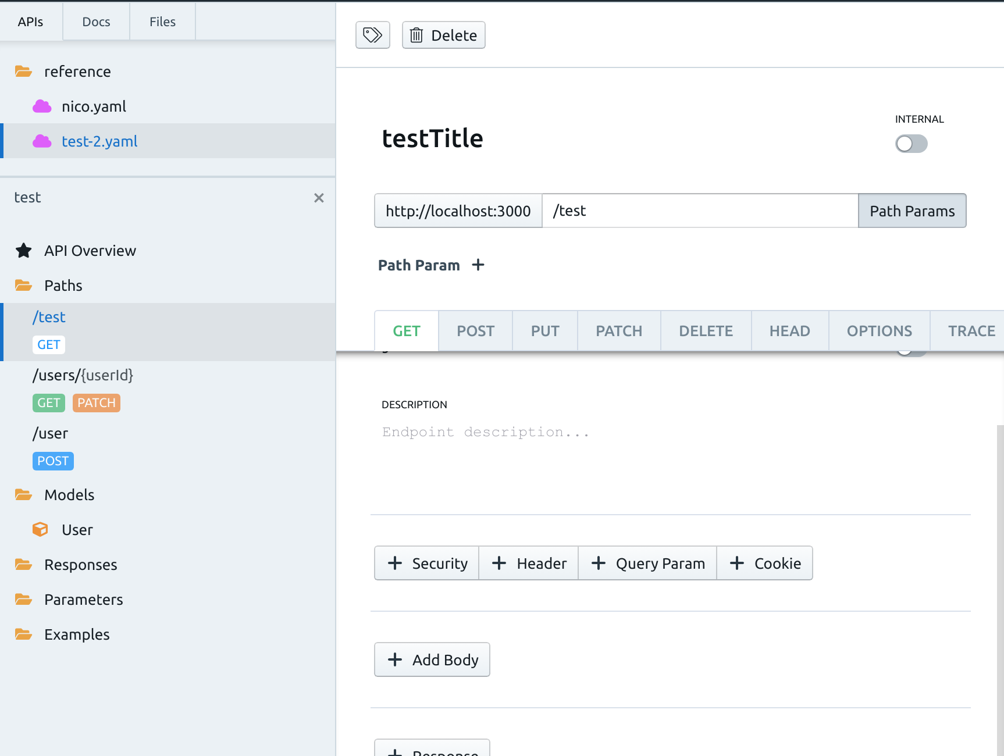
Task: Click the tag icon in the toolbar
Action: pos(372,35)
